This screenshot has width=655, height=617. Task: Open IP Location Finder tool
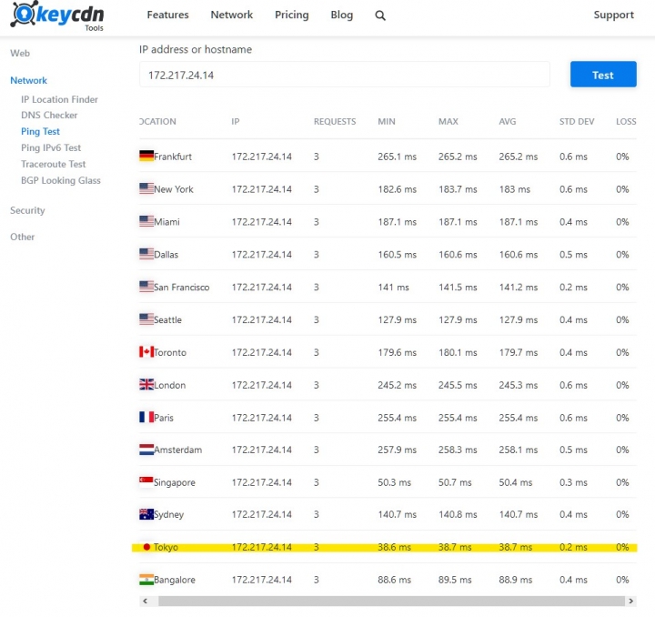pos(59,99)
